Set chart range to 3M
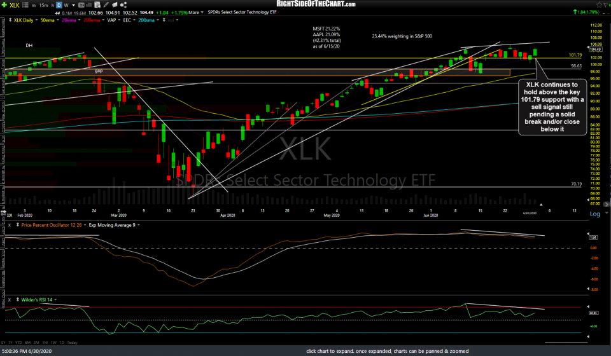 pos(36,343)
